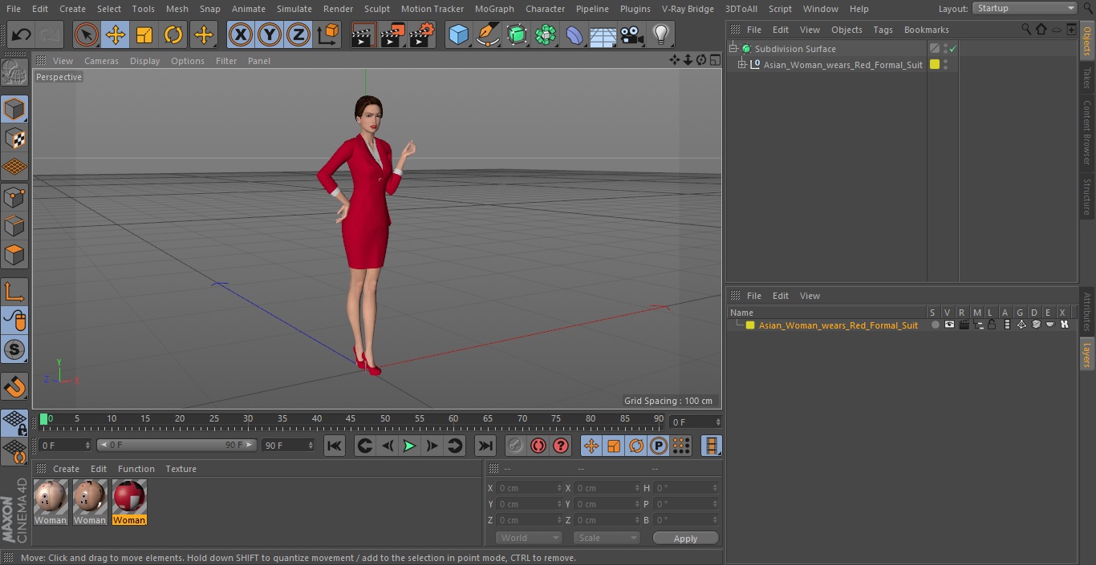Image resolution: width=1096 pixels, height=565 pixels.
Task: Click frame 45 on timeline ruler
Action: (x=351, y=418)
